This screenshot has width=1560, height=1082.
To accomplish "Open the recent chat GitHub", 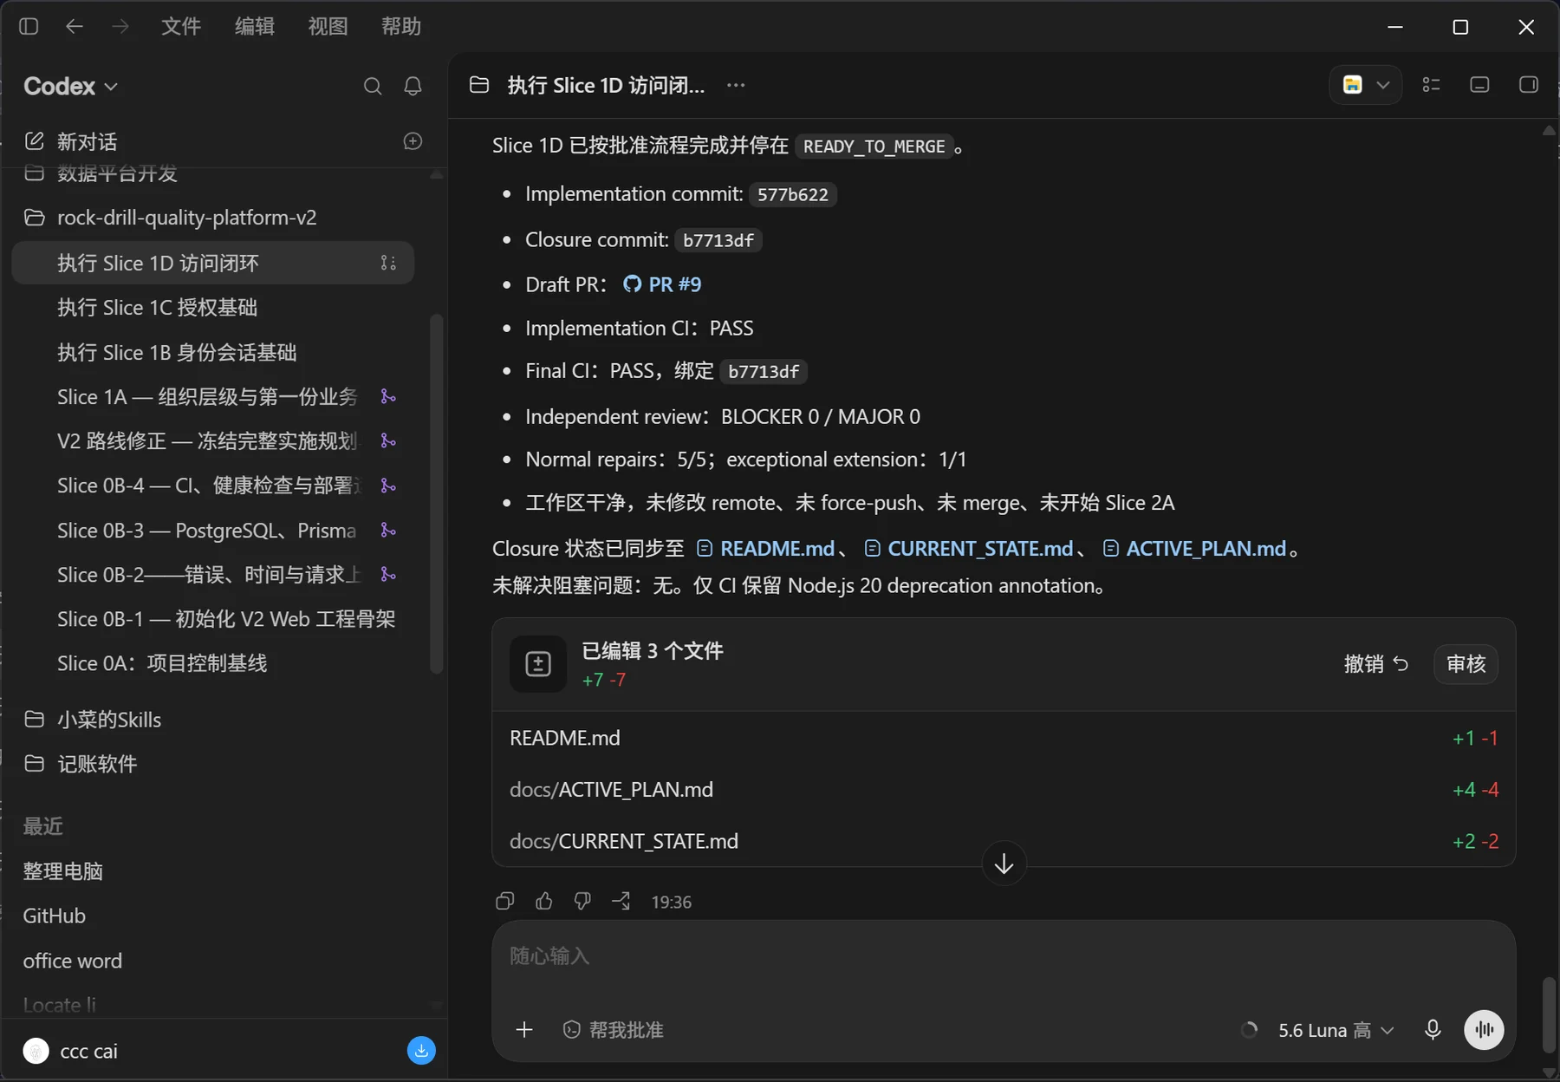I will 55,916.
